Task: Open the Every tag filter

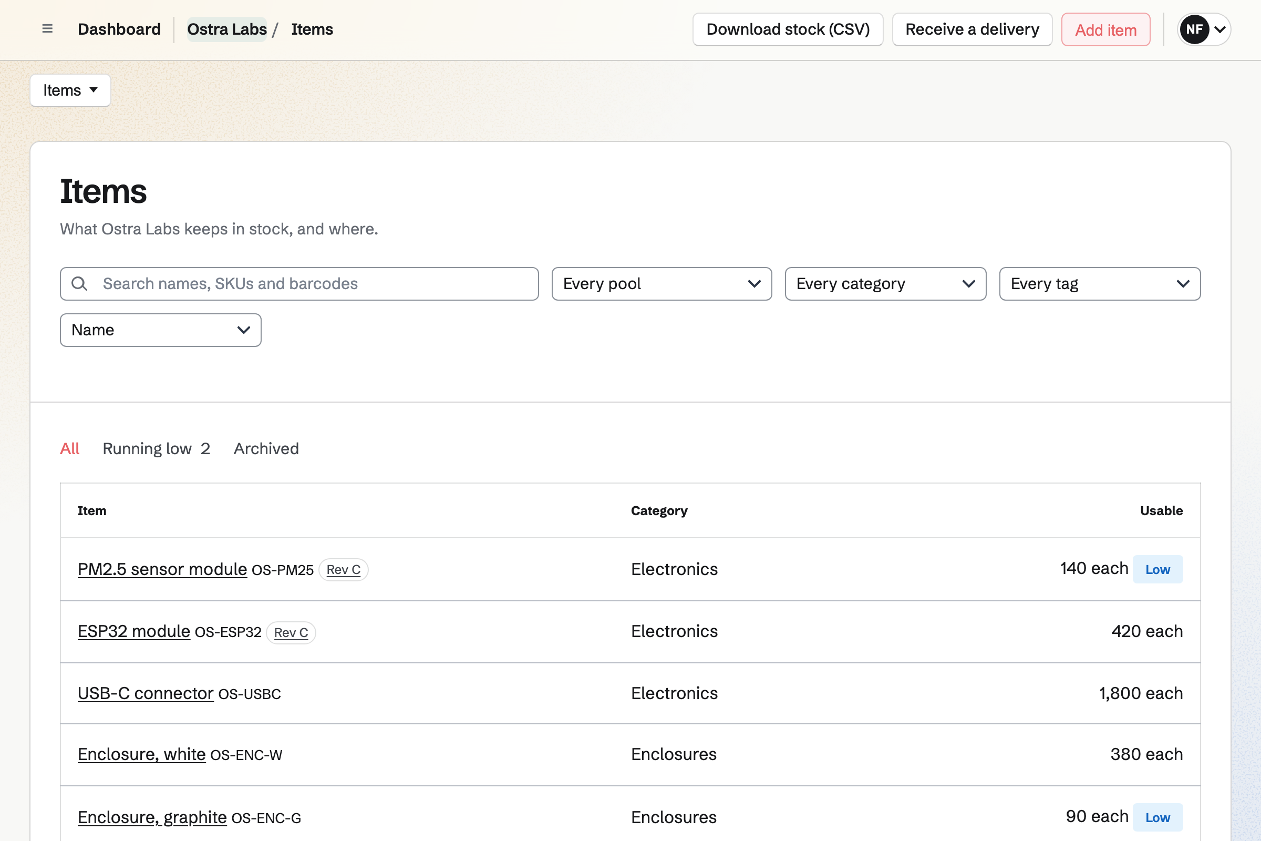Action: [x=1100, y=284]
